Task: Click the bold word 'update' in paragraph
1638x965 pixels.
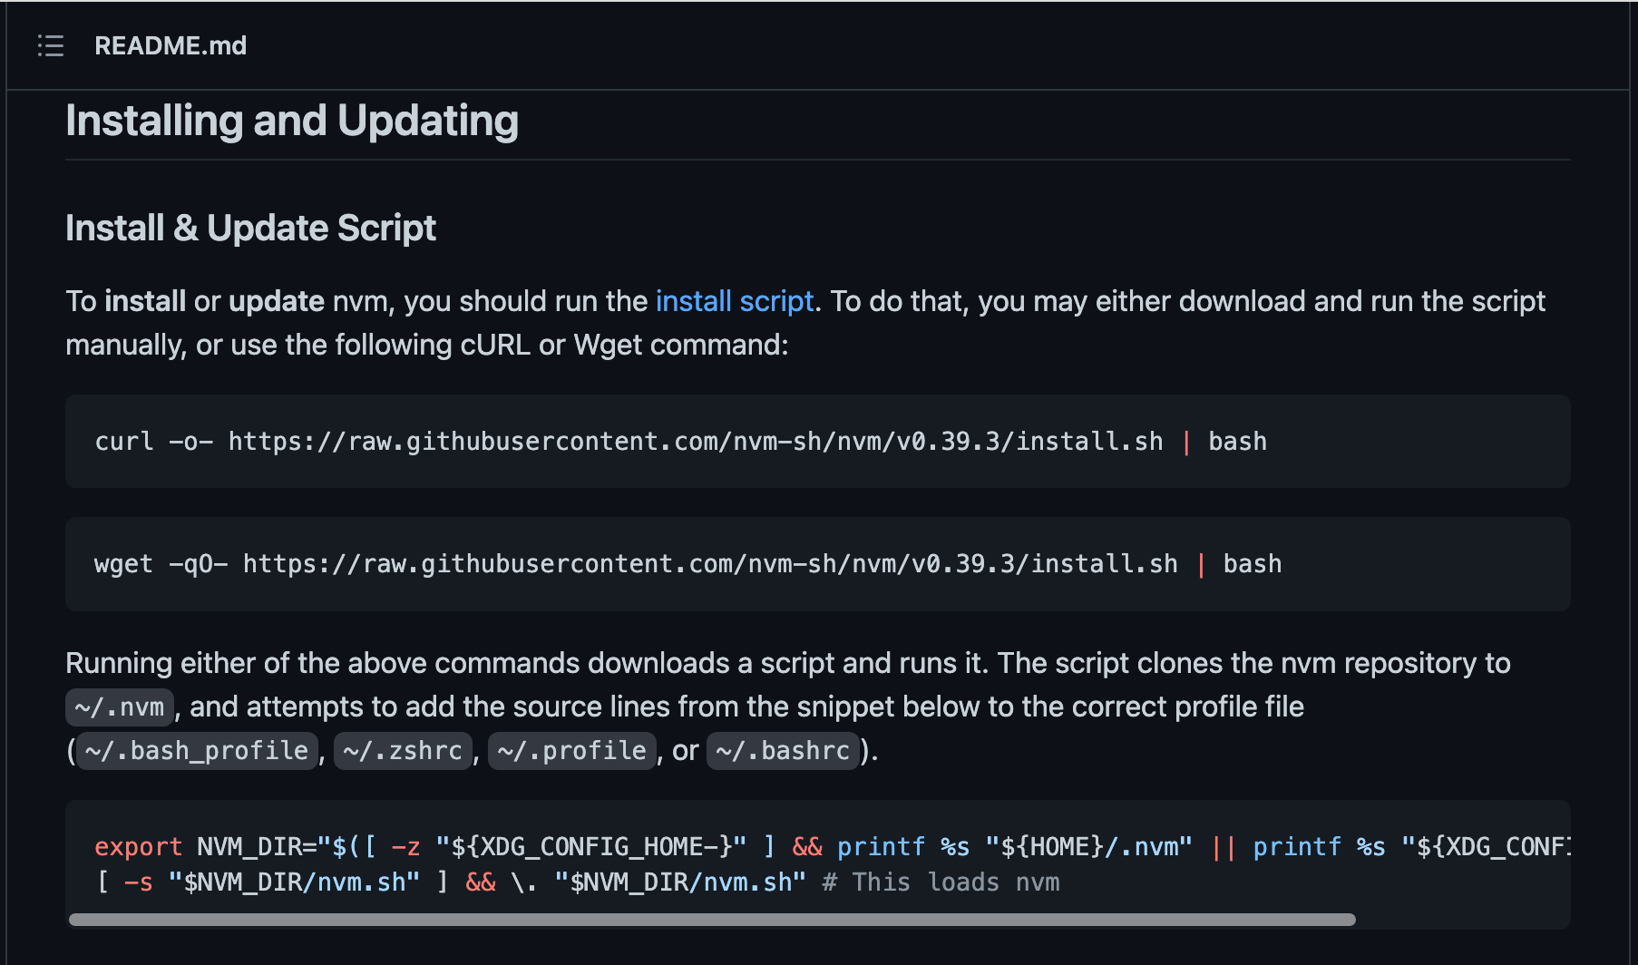Action: click(x=277, y=301)
